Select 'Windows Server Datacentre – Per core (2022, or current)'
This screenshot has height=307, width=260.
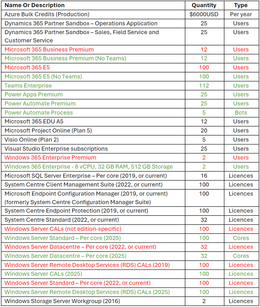point(81,247)
